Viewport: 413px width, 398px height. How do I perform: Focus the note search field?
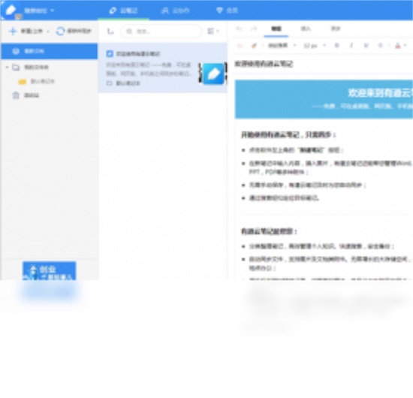(x=161, y=32)
